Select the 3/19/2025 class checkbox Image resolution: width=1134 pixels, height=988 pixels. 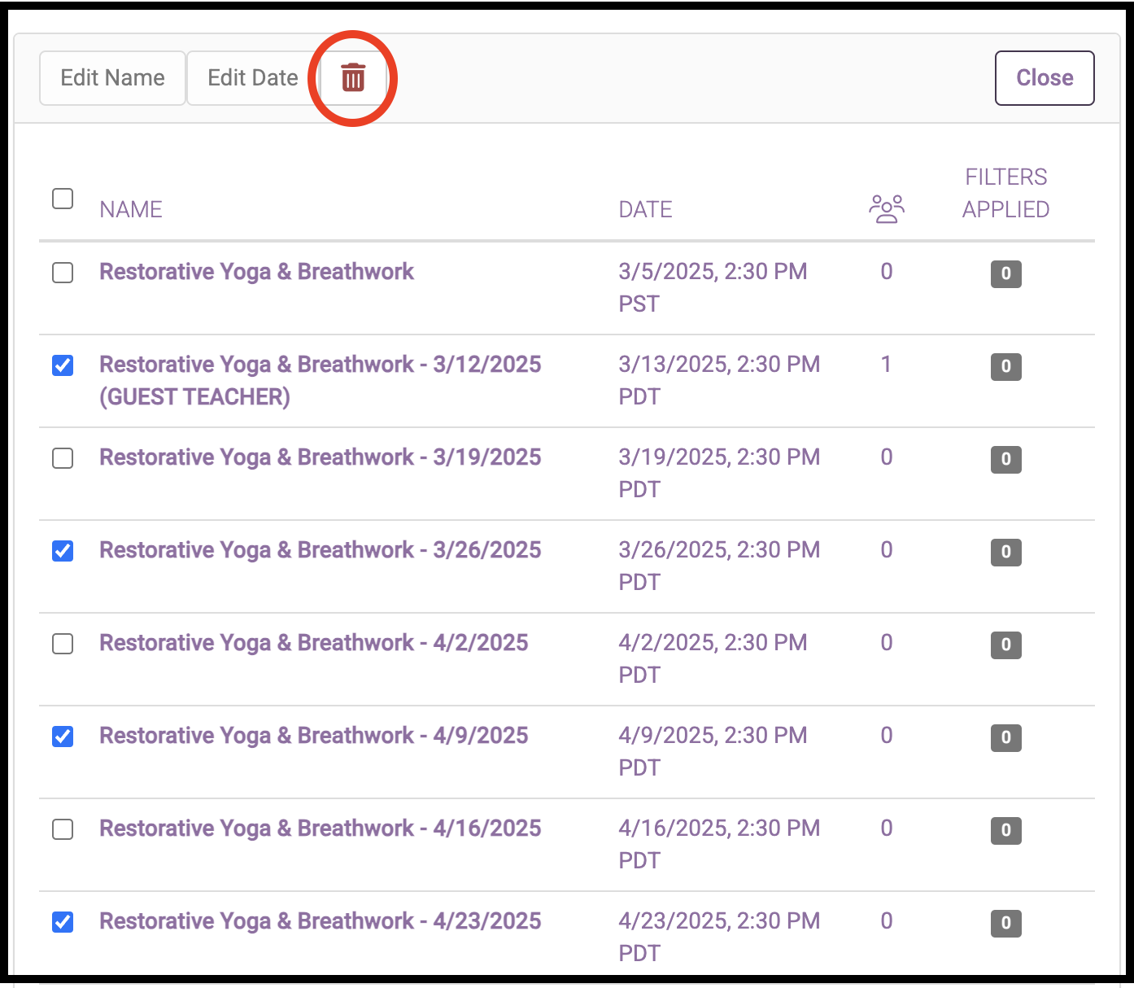point(63,458)
